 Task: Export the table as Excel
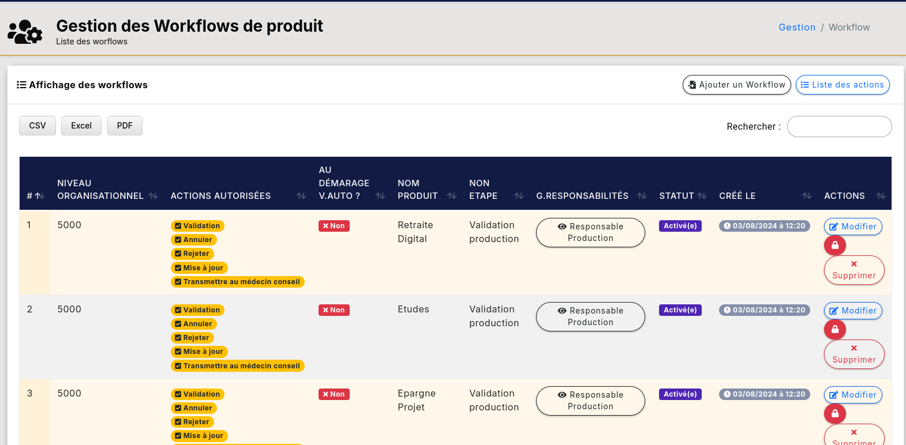(x=81, y=126)
